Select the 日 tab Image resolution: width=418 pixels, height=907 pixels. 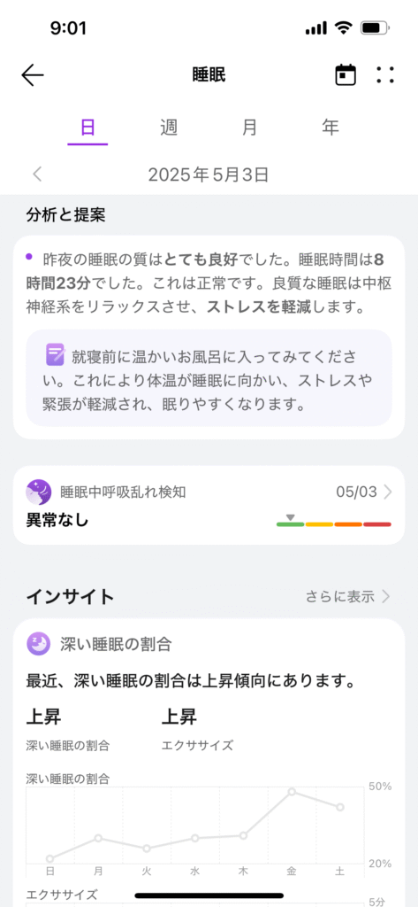pos(87,128)
